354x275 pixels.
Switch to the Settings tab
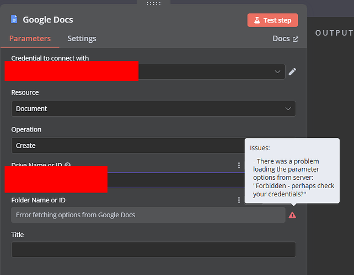coord(82,38)
